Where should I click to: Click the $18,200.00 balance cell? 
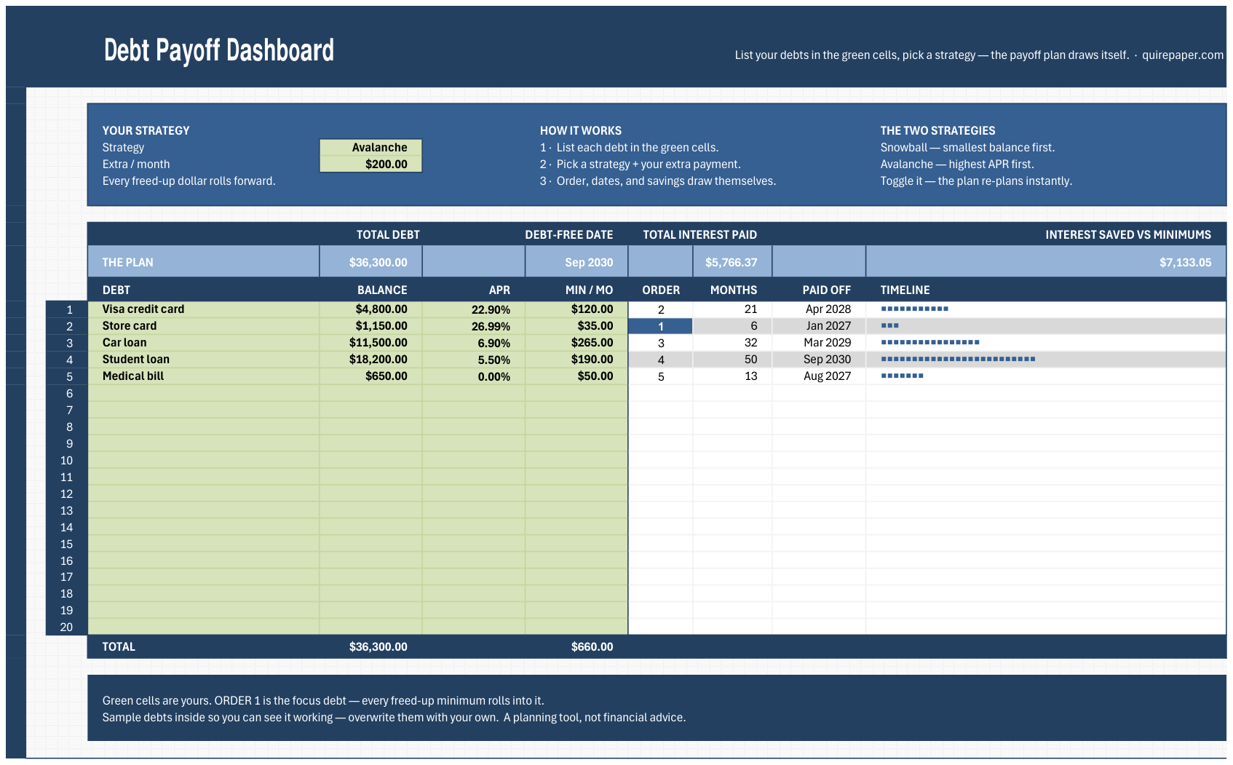point(370,360)
